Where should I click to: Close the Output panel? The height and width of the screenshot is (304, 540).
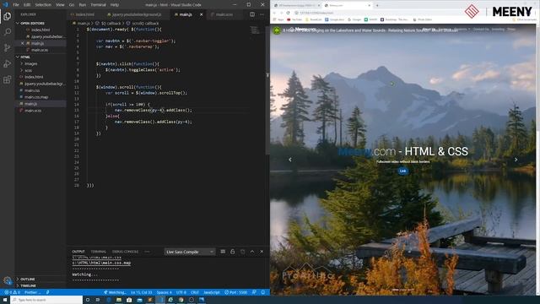pyautogui.click(x=262, y=252)
